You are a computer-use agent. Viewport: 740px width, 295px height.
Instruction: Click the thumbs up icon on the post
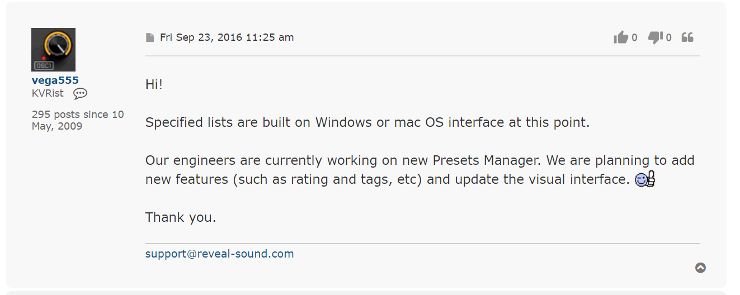[621, 37]
